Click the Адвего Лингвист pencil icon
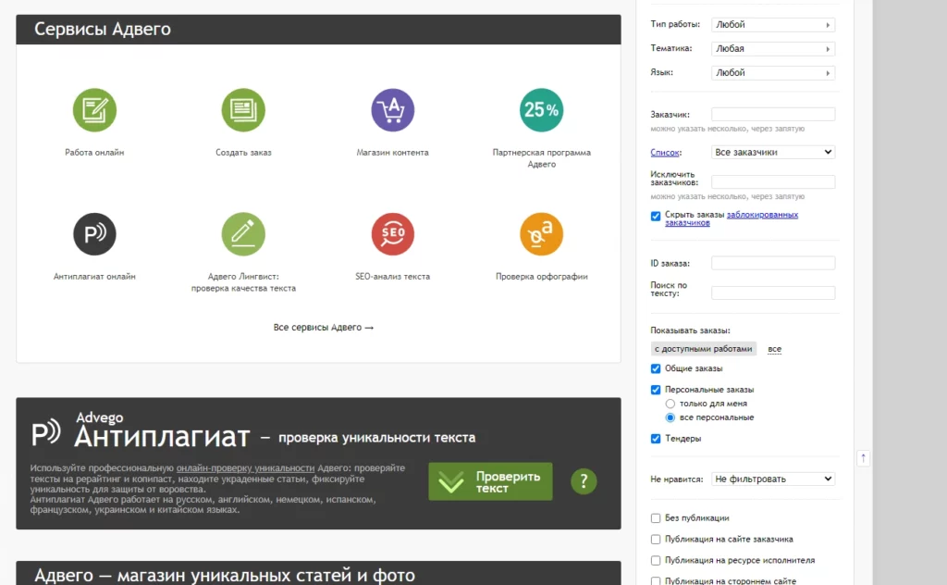Image resolution: width=947 pixels, height=585 pixels. (x=243, y=234)
